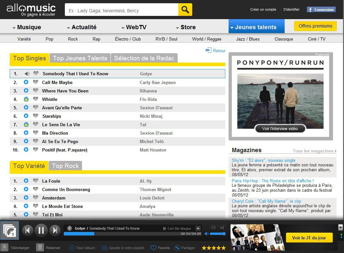The image size is (344, 253).
Task: Click the S'identifier link
Action: click(x=291, y=9)
